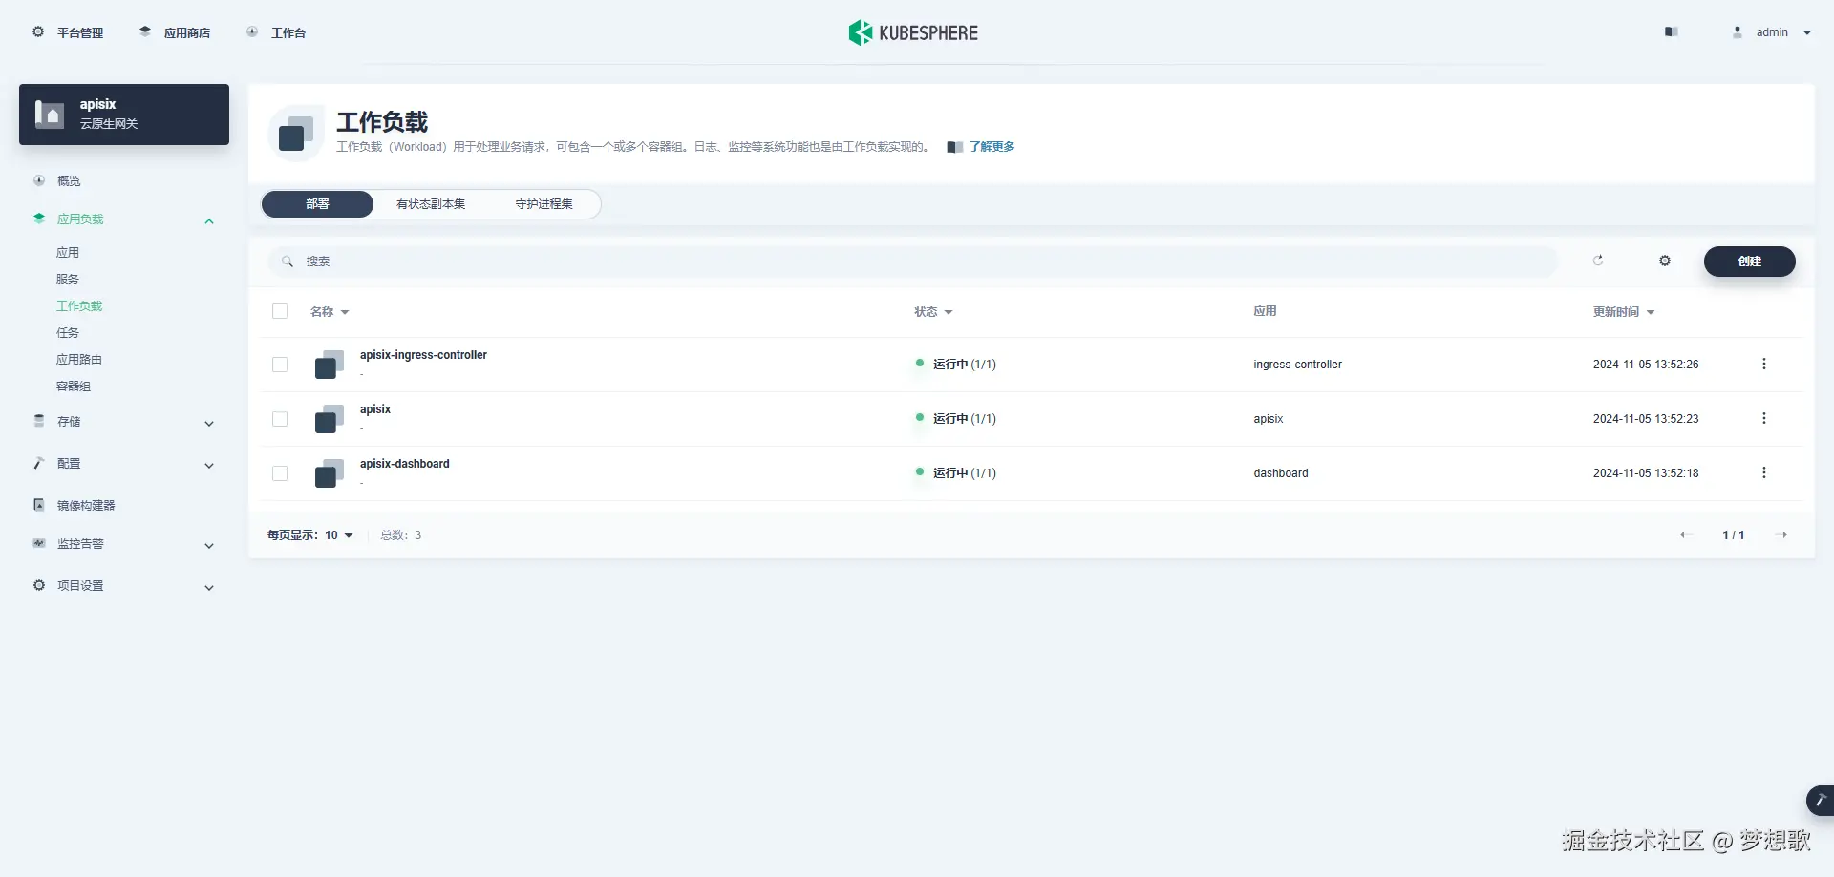
Task: Open more actions for apisix-ingress-controller
Action: pyautogui.click(x=1764, y=364)
